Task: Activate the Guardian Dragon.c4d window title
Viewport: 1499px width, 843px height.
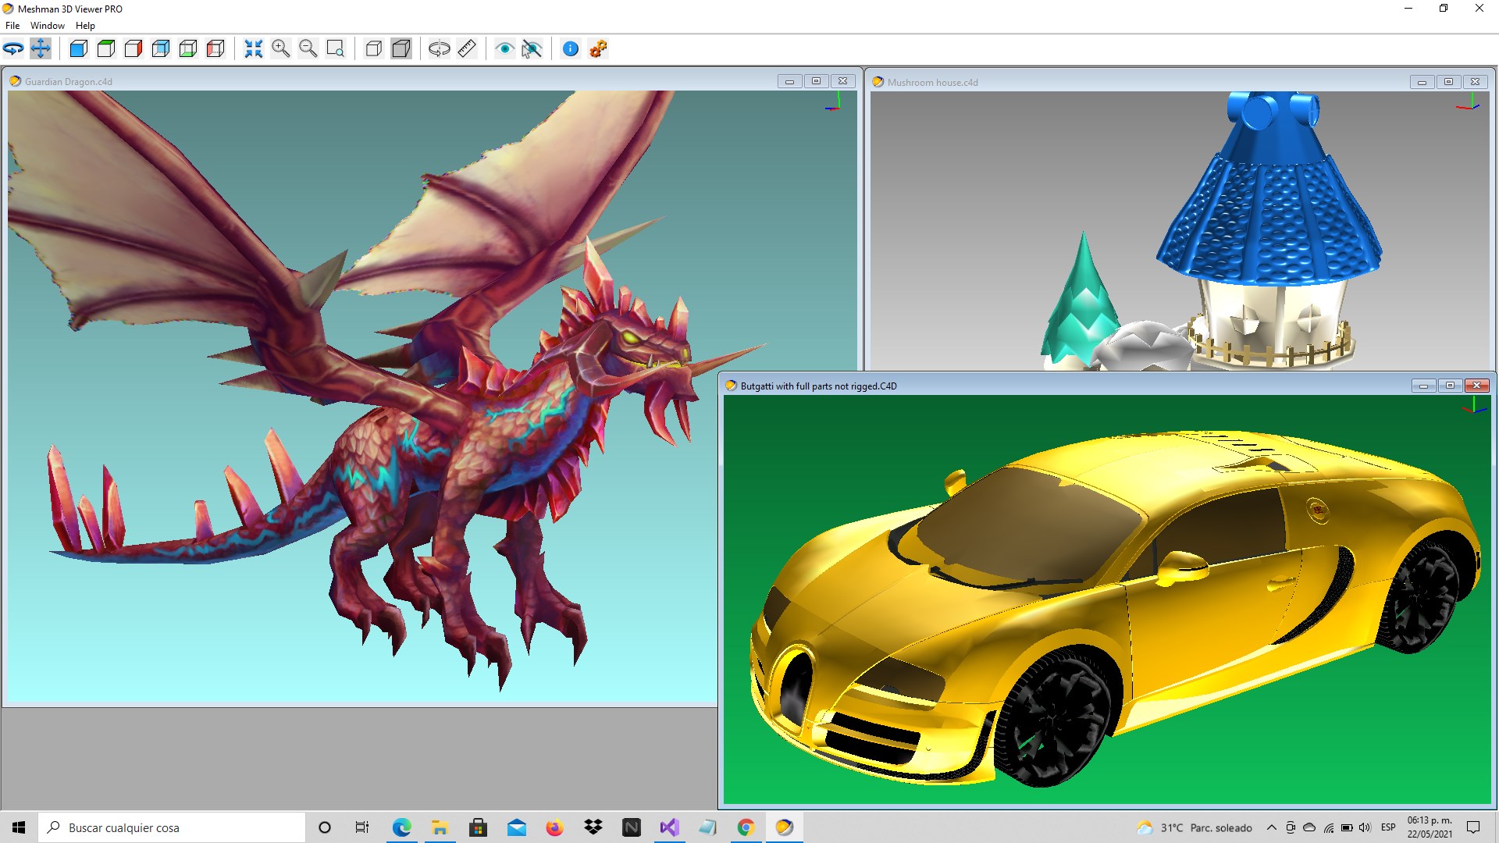Action: point(69,81)
